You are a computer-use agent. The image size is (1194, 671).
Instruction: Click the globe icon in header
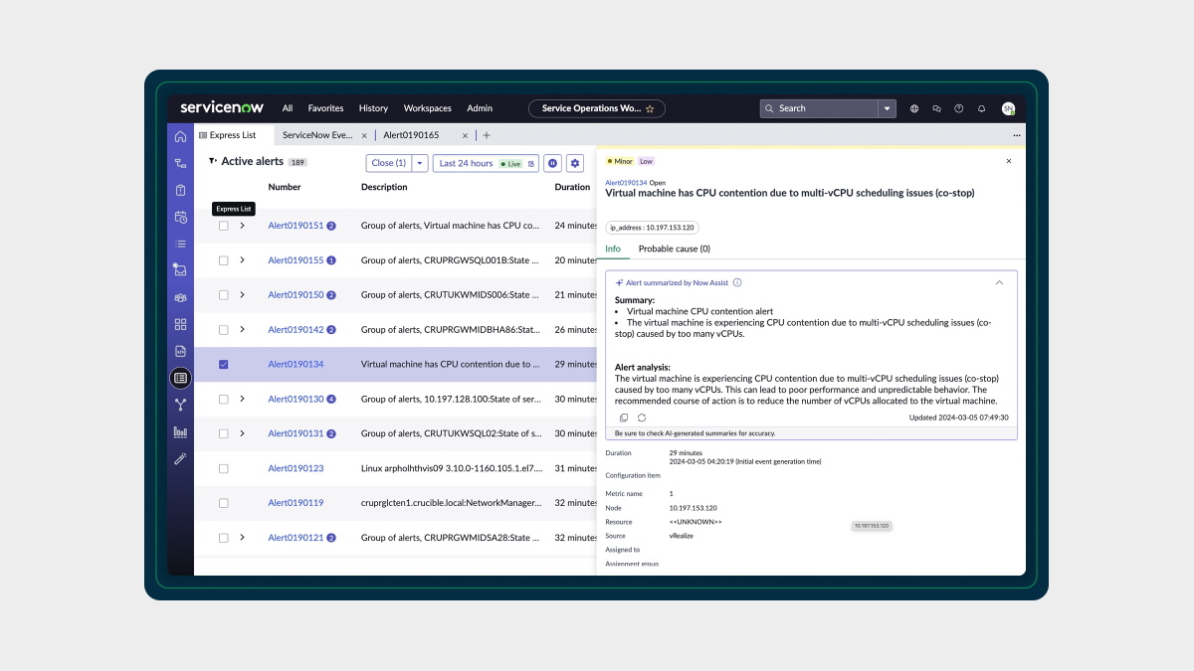914,108
